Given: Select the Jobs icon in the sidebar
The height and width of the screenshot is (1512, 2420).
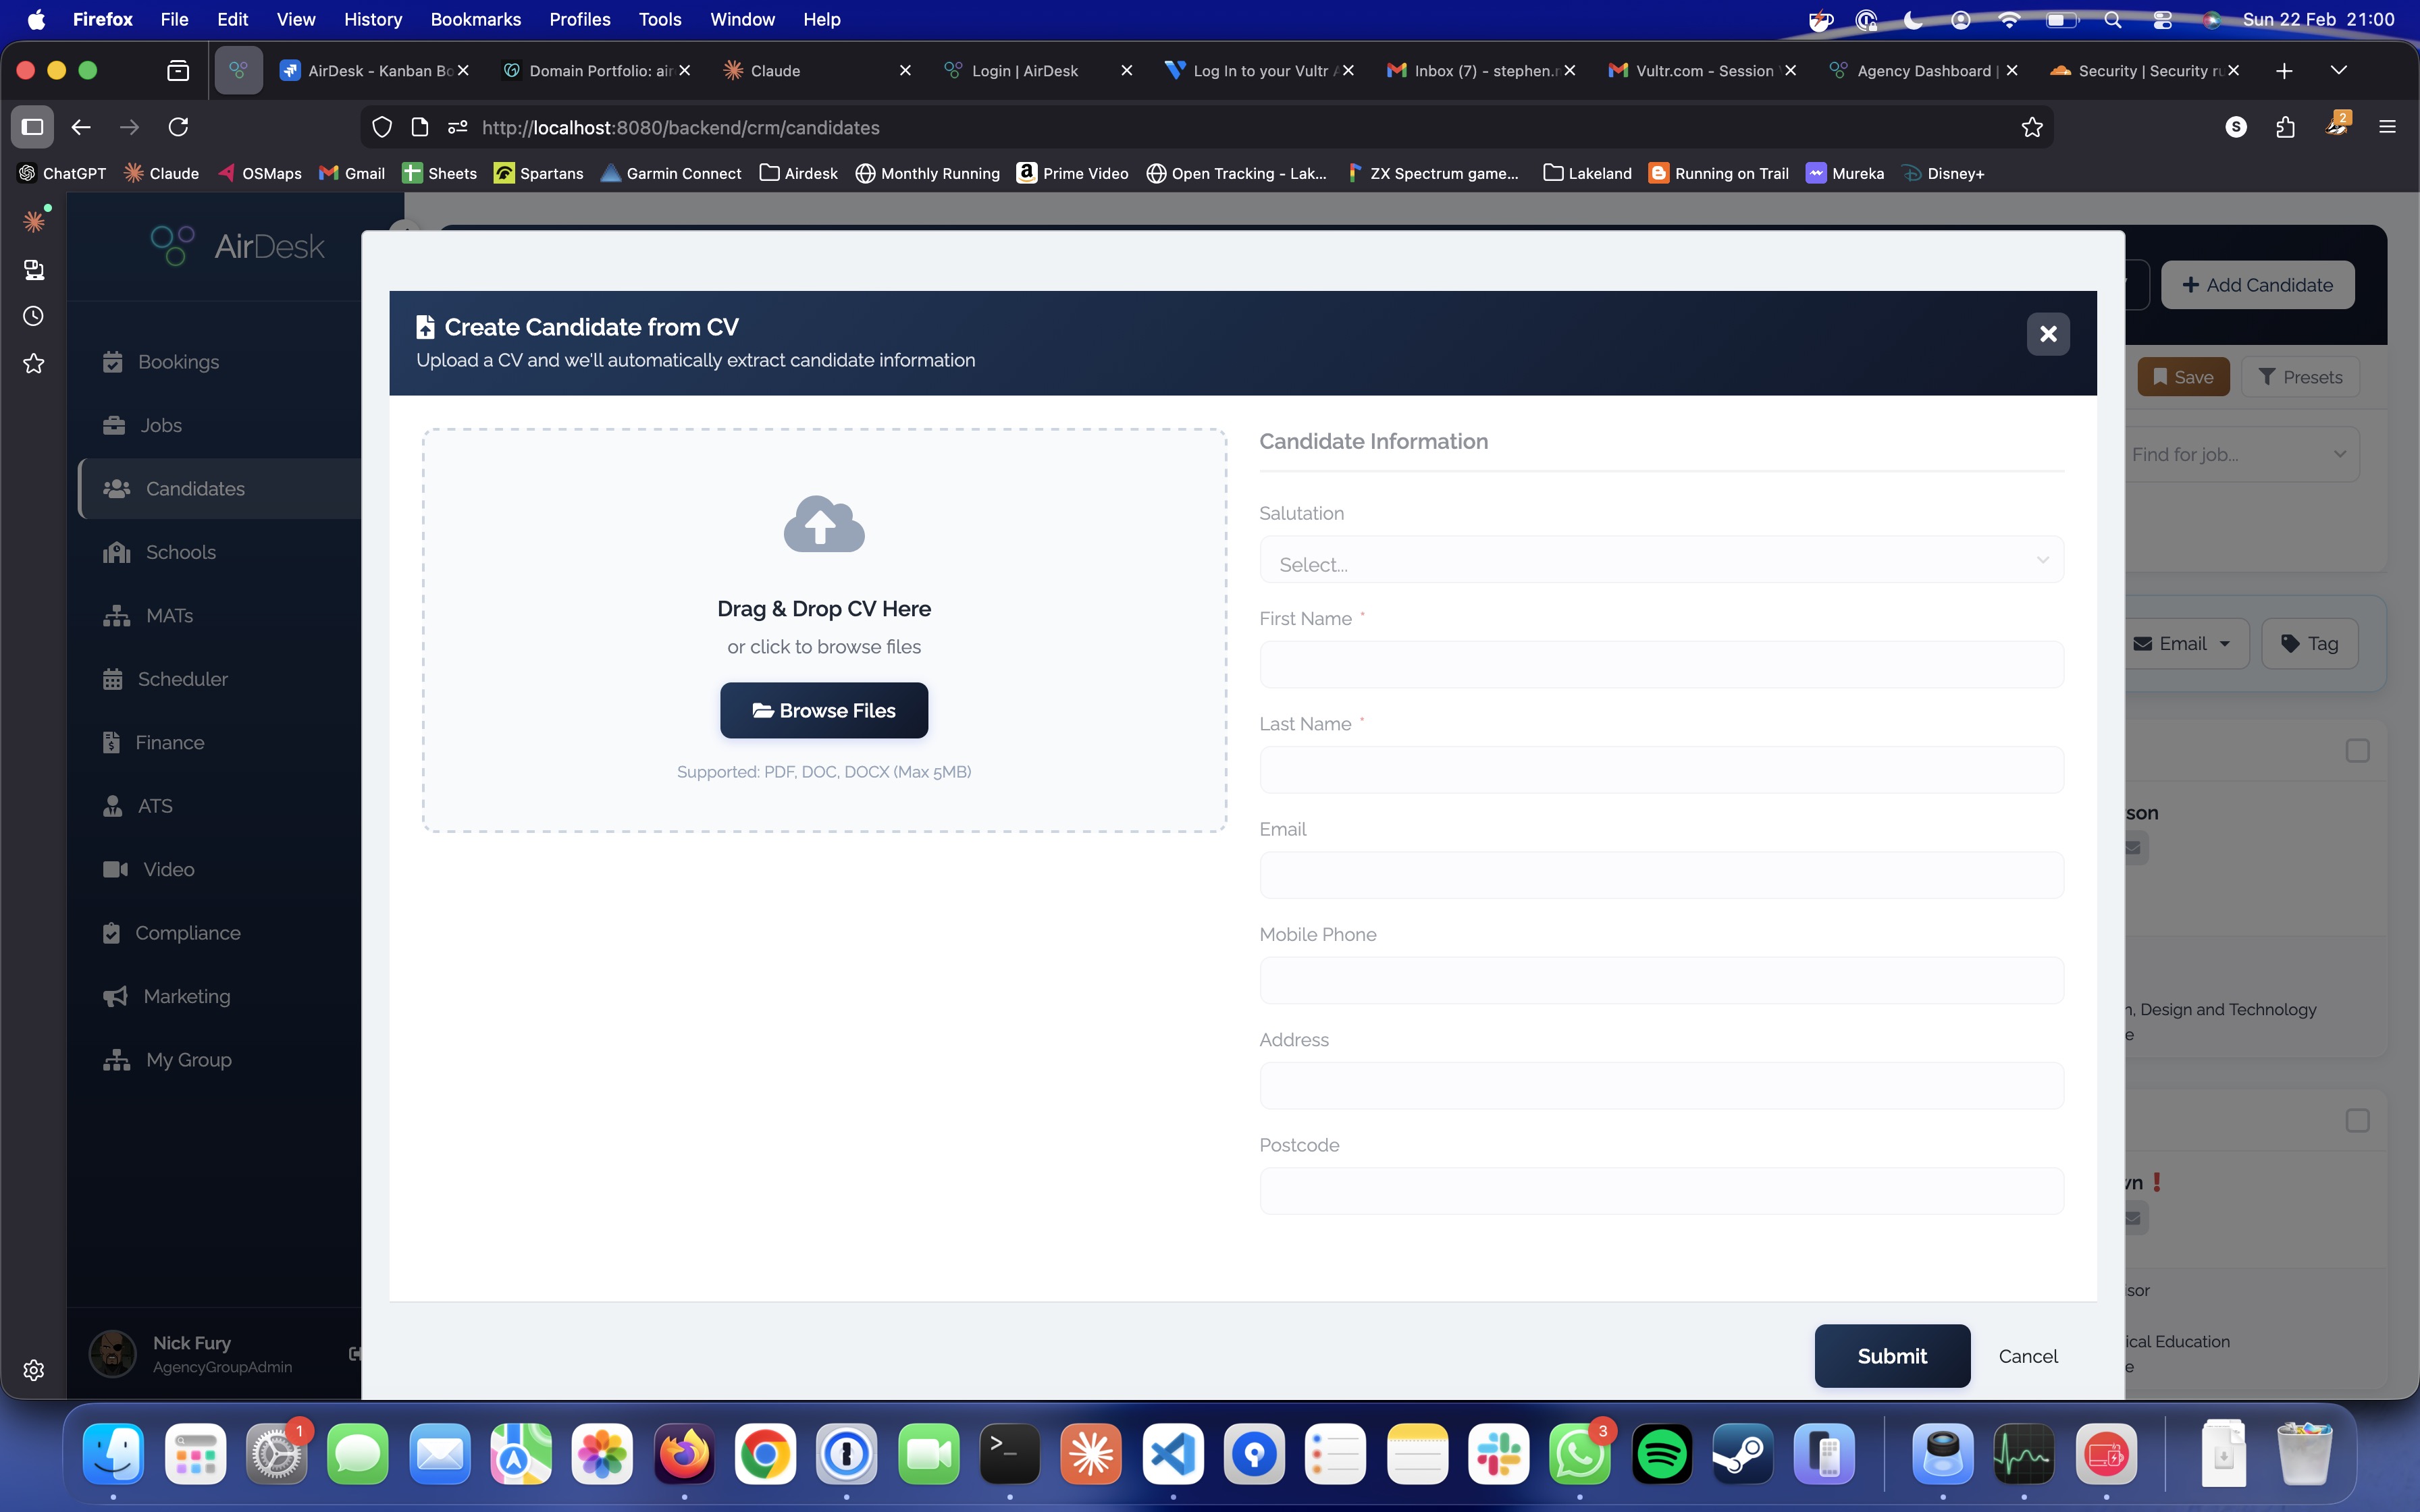Looking at the screenshot, I should (x=116, y=425).
